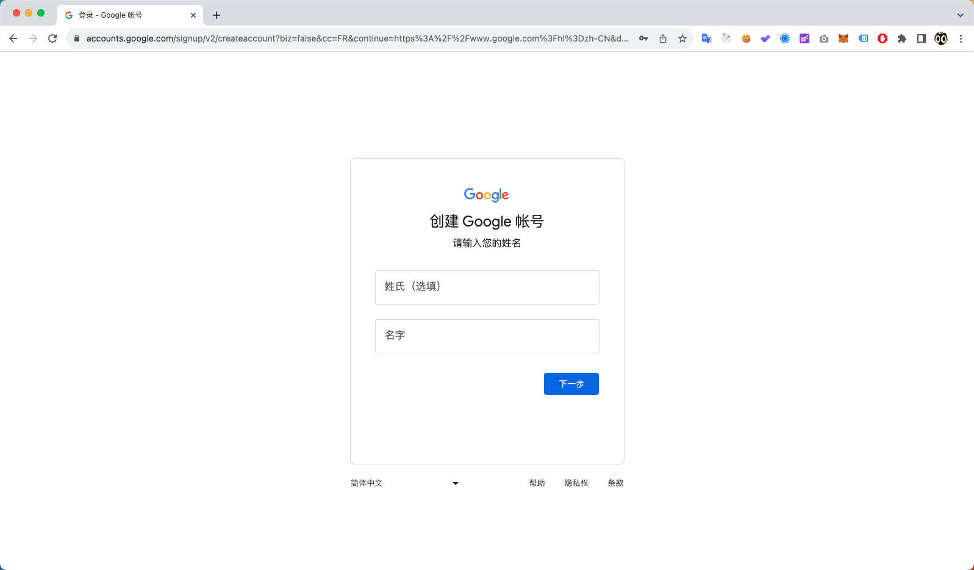Click the cookie extension icon
Image resolution: width=974 pixels, height=570 pixels.
pos(746,38)
